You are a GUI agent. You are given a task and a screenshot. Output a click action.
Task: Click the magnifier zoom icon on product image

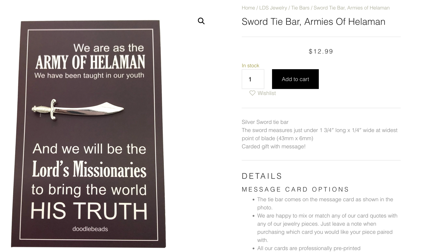(201, 21)
